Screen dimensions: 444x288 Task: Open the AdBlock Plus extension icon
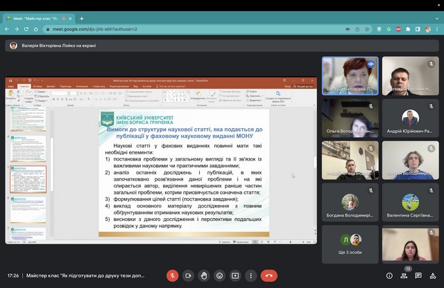point(398,29)
